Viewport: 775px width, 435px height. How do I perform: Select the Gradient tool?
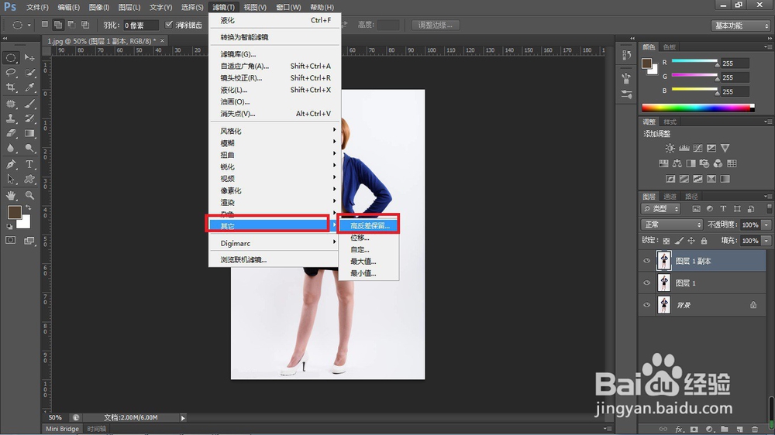click(x=29, y=133)
